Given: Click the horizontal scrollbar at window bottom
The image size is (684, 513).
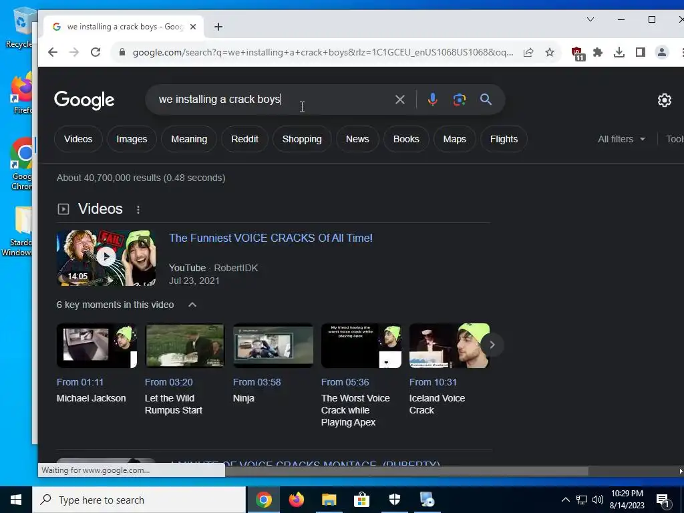Looking at the screenshot, I should (x=405, y=471).
